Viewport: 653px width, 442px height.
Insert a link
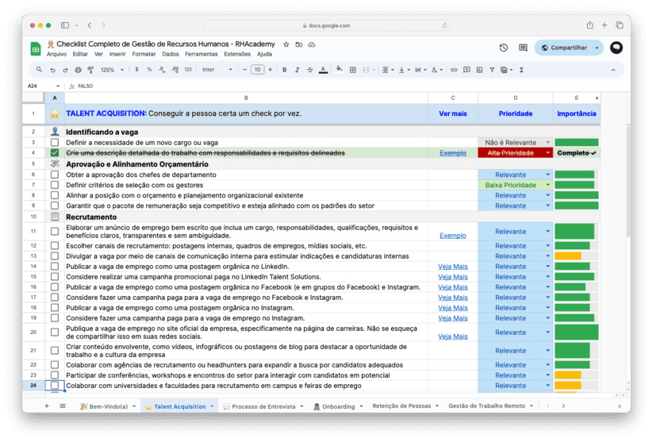pyautogui.click(x=454, y=70)
